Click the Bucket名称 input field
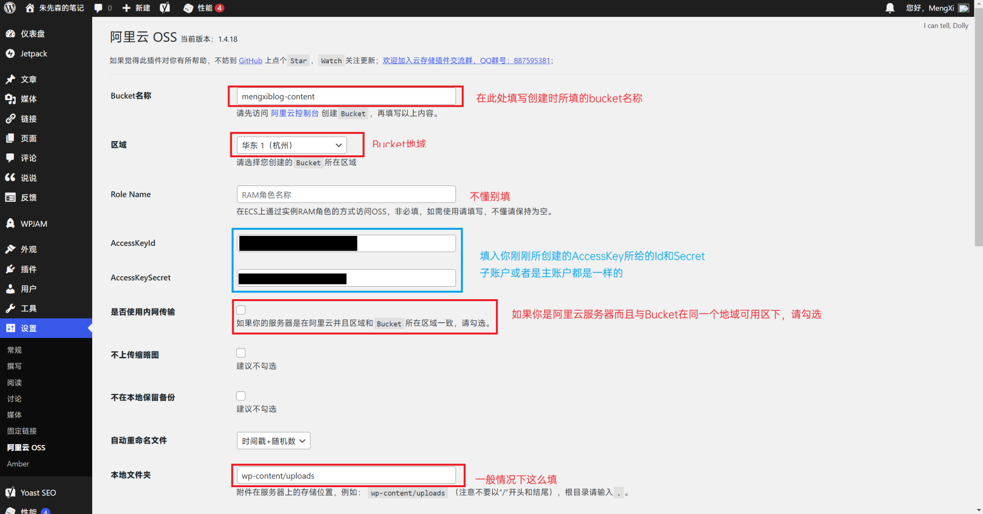 [x=346, y=96]
